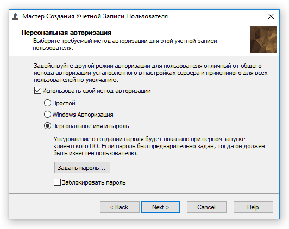Uncheck 'Использовать свой метод авторизации' checkbox
Screen dimensions: 289x229
coord(37,91)
